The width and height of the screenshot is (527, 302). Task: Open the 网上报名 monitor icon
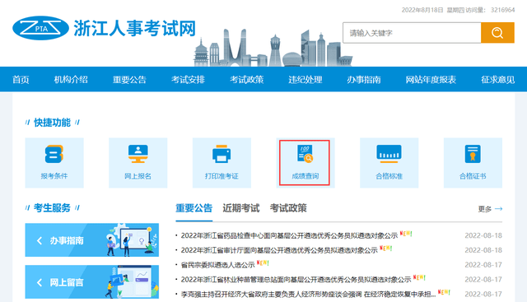click(x=138, y=154)
